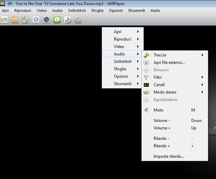Screen dimensions: 216x179
Task: Open the Video menu in menu bar
Action: (x=42, y=10)
